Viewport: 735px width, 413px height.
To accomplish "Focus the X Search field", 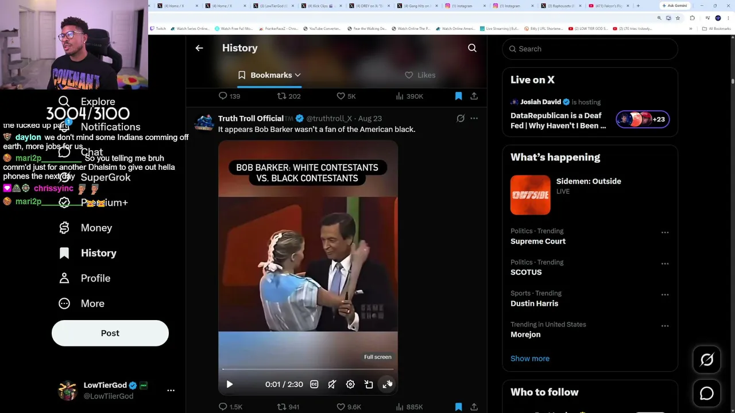I will [590, 49].
